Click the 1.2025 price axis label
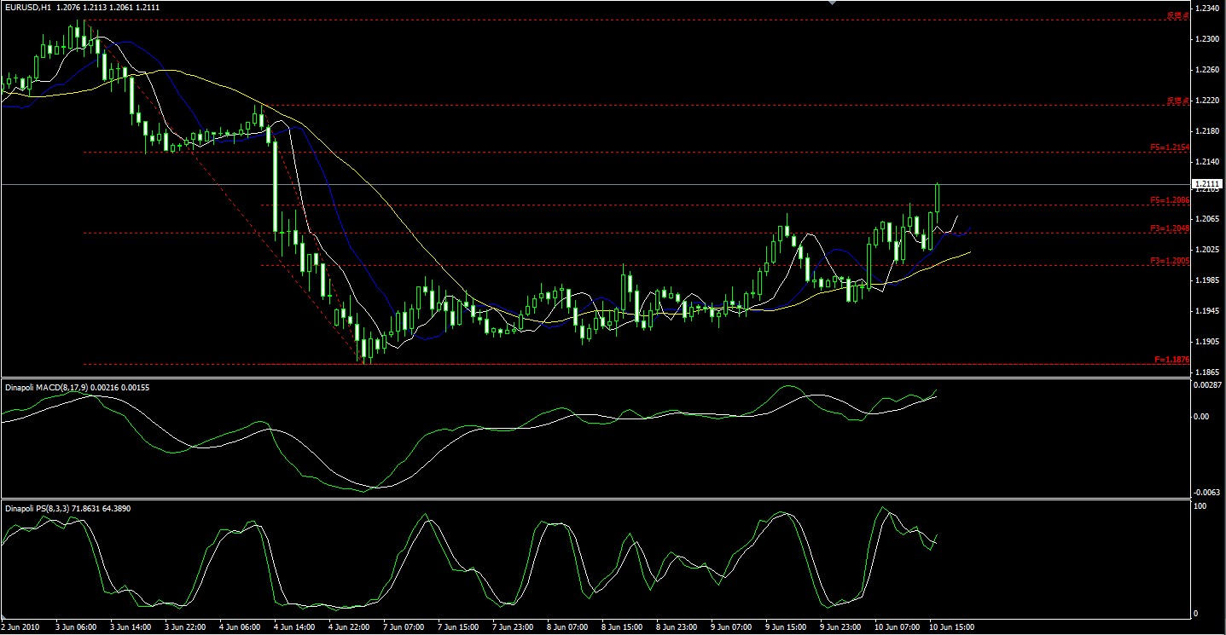This screenshot has width=1226, height=635. pos(1207,250)
